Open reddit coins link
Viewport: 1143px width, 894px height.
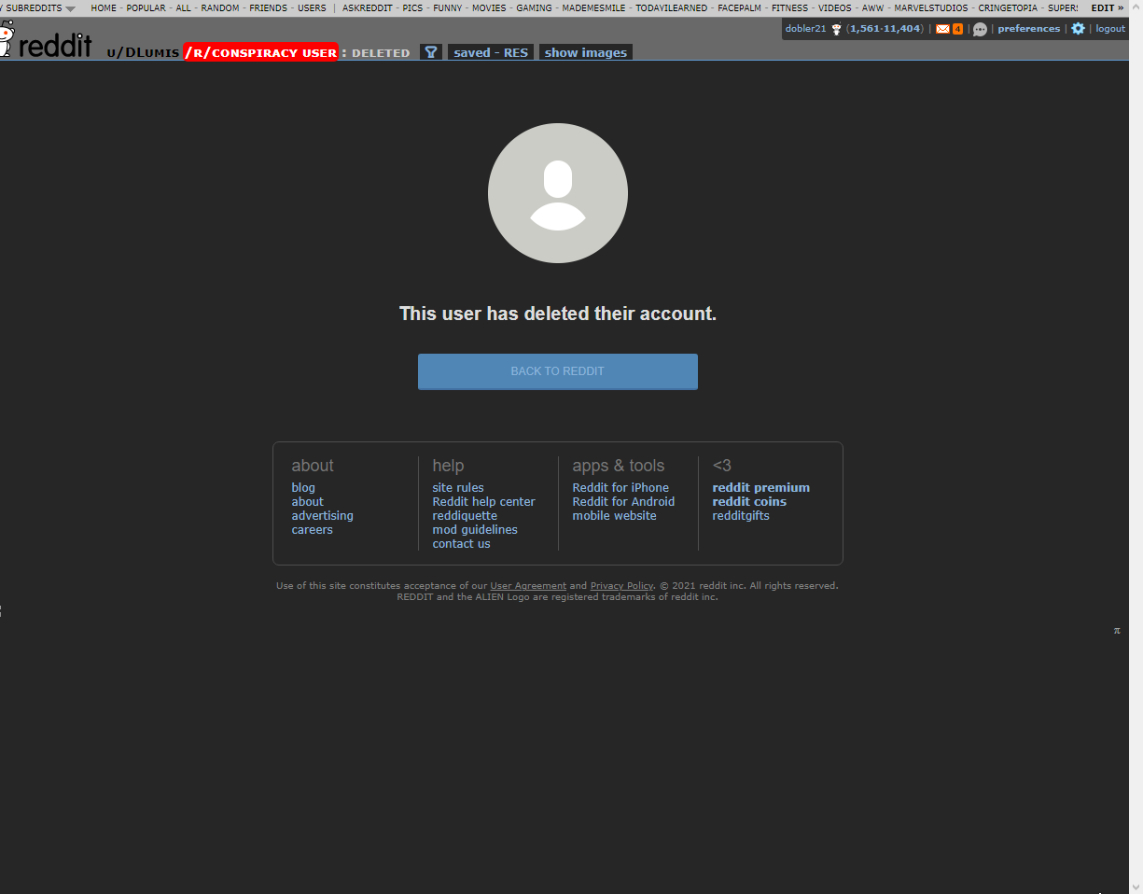[749, 502]
